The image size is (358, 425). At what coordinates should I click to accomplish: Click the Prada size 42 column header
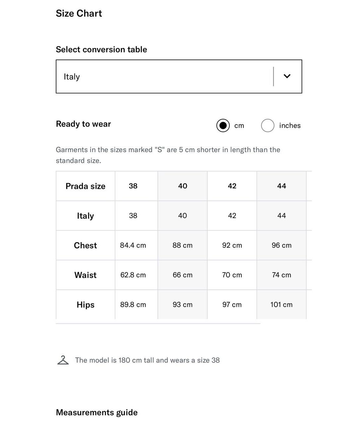pyautogui.click(x=232, y=186)
